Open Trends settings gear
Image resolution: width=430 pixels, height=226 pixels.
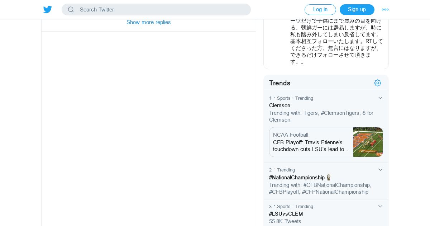point(378,83)
